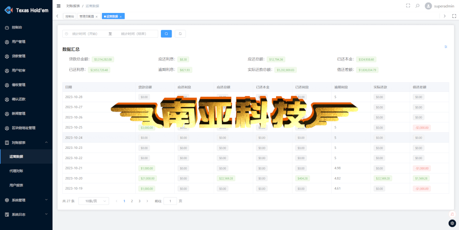Toggle the hamburger sidebar collapse icon
Viewport: 459px width, 230px height.
point(59,6)
